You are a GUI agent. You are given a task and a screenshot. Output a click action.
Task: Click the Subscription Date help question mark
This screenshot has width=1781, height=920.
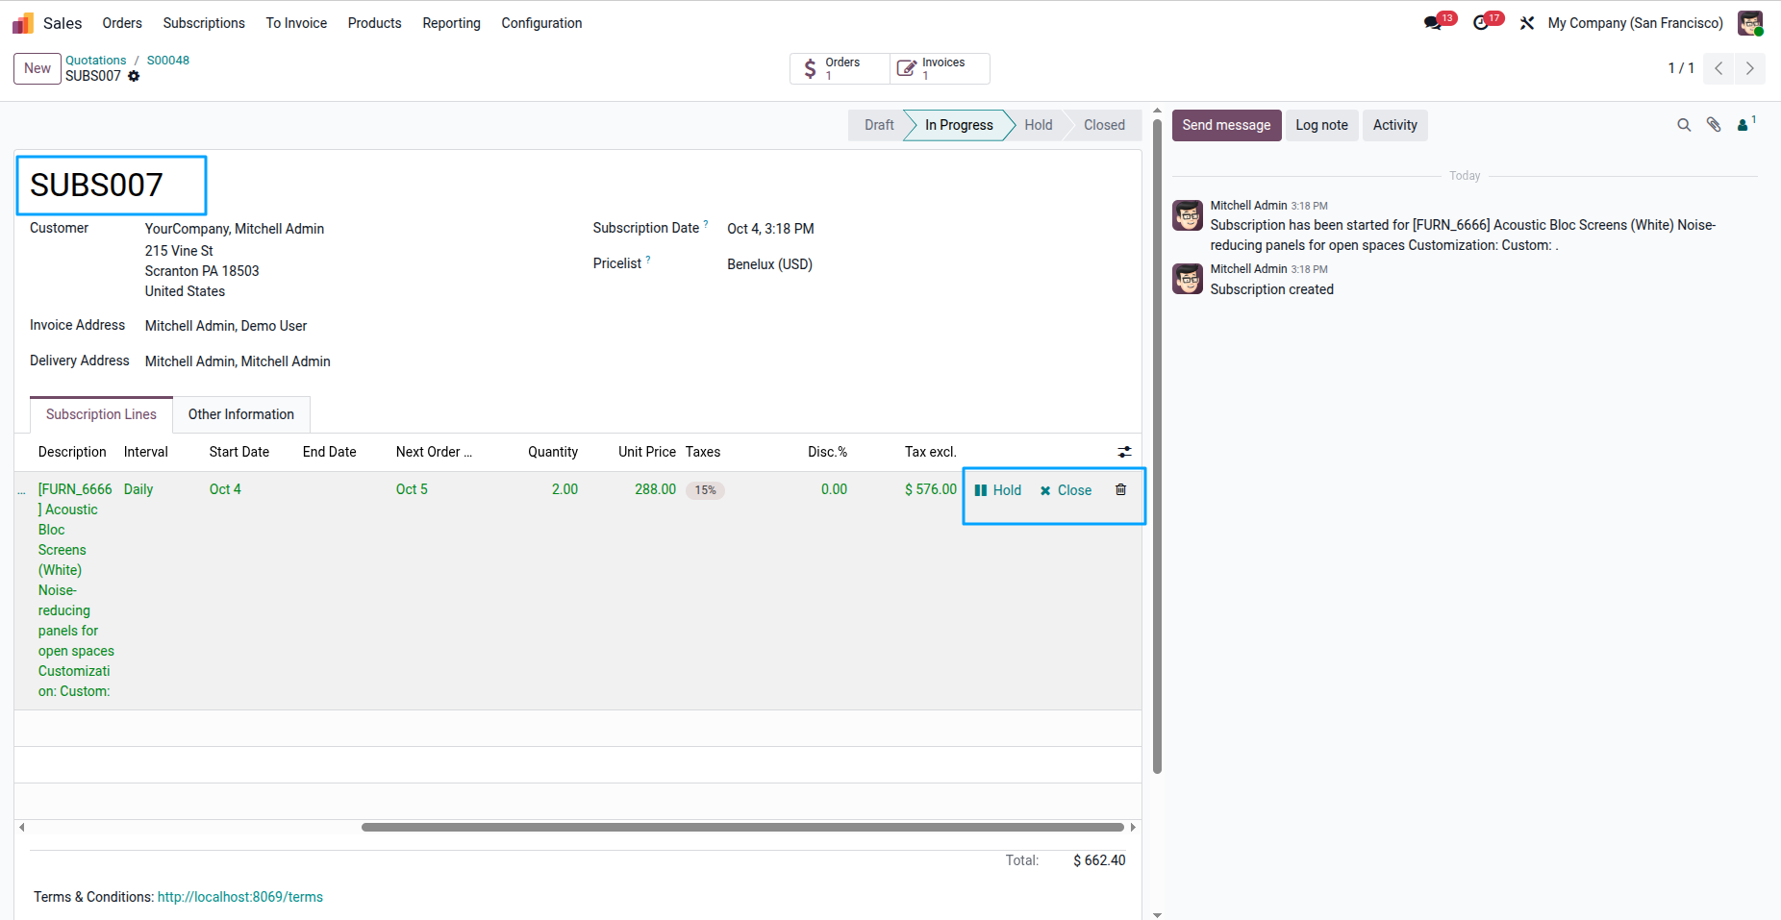tap(706, 224)
